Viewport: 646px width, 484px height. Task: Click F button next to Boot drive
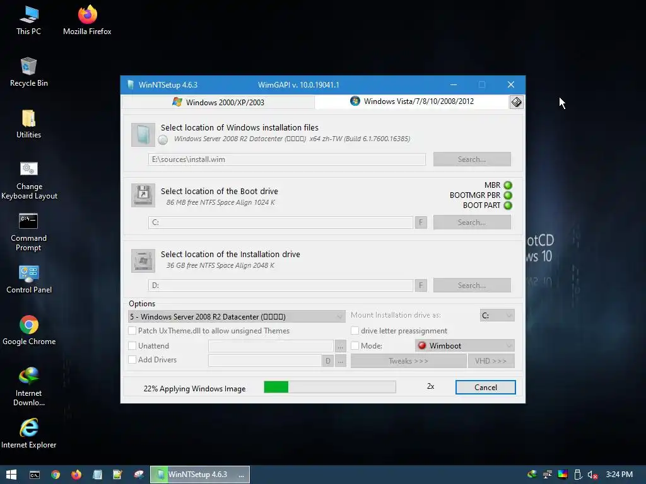pos(421,222)
